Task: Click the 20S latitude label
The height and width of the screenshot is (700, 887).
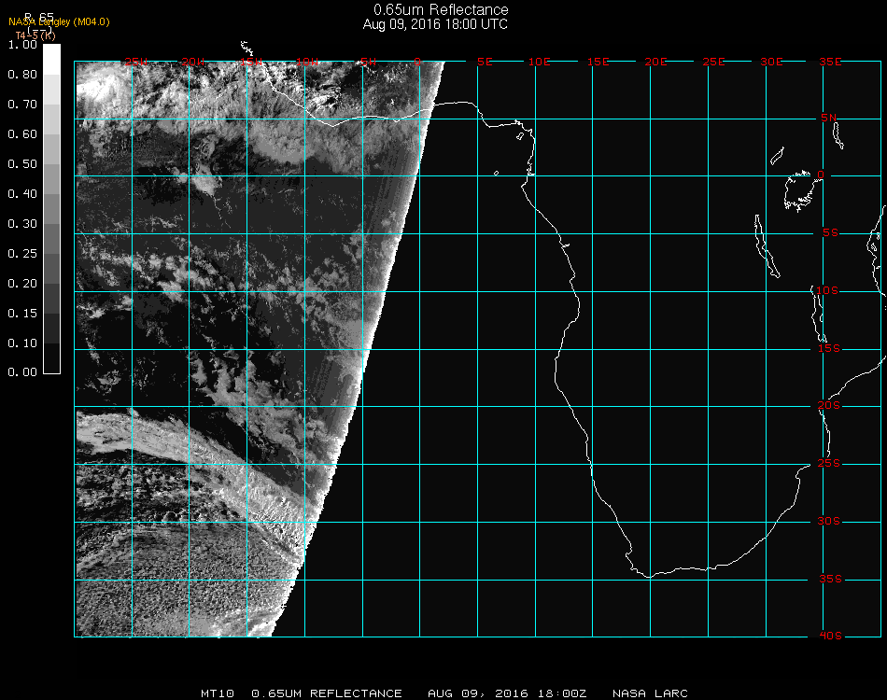Action: (829, 406)
